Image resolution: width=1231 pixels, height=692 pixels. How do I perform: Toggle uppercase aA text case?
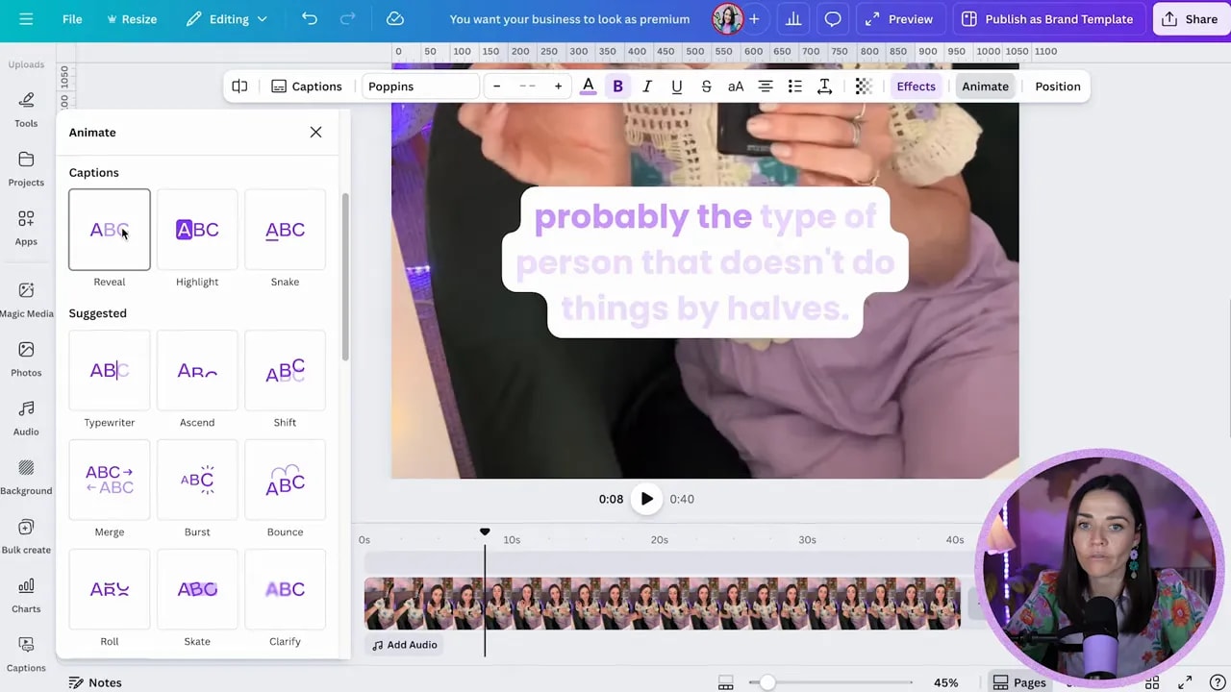click(736, 86)
